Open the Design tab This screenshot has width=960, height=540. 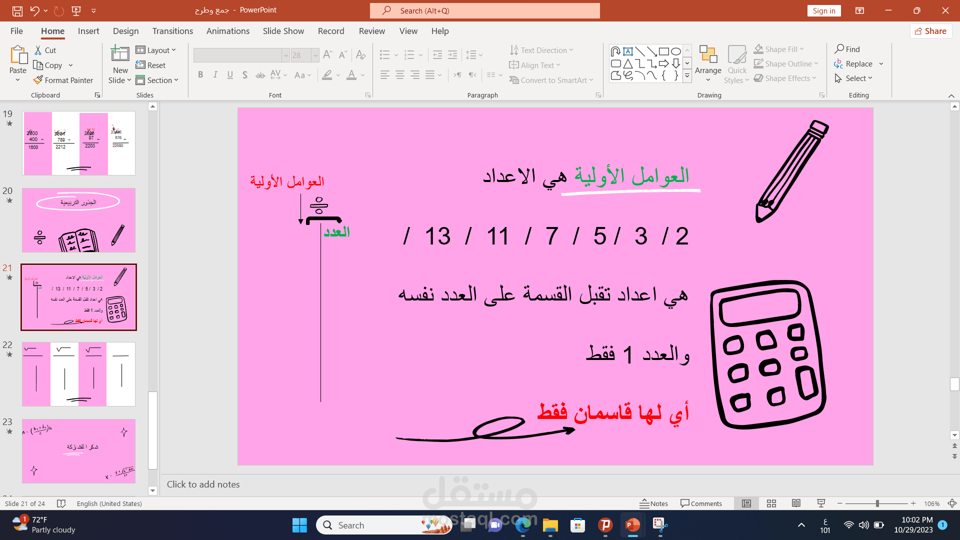[x=125, y=31]
